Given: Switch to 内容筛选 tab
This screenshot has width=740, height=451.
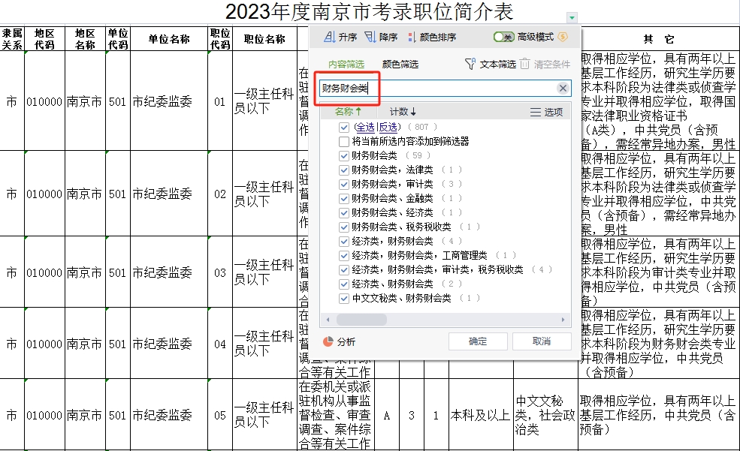Looking at the screenshot, I should click(x=346, y=64).
